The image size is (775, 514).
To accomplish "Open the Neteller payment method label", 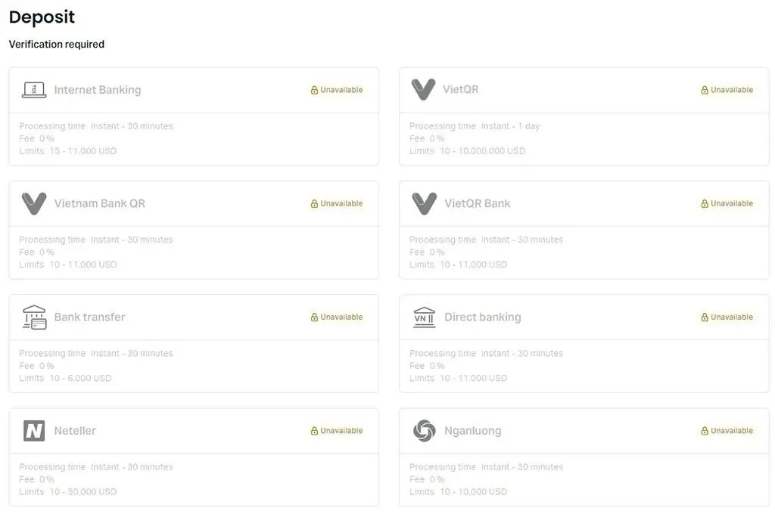I will pos(75,431).
